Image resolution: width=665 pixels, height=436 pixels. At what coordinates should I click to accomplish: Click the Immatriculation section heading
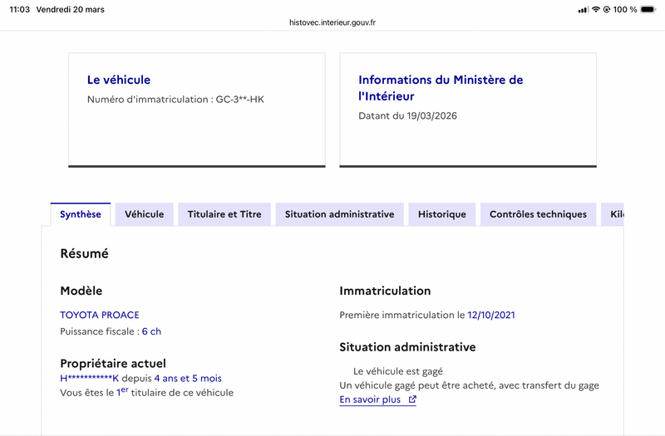point(385,291)
